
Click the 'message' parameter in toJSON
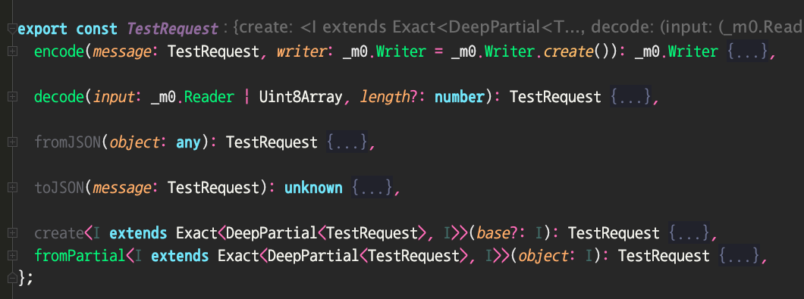click(122, 188)
